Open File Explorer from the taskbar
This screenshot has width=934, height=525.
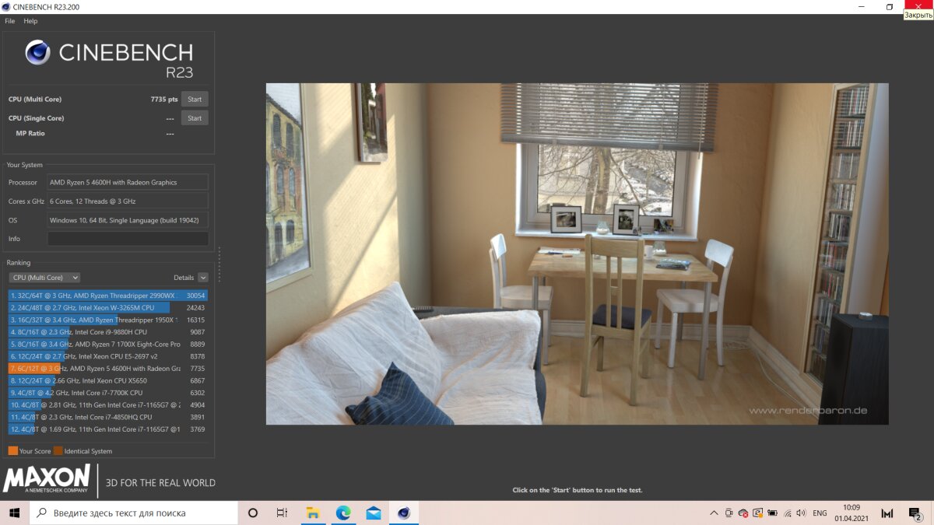click(313, 513)
